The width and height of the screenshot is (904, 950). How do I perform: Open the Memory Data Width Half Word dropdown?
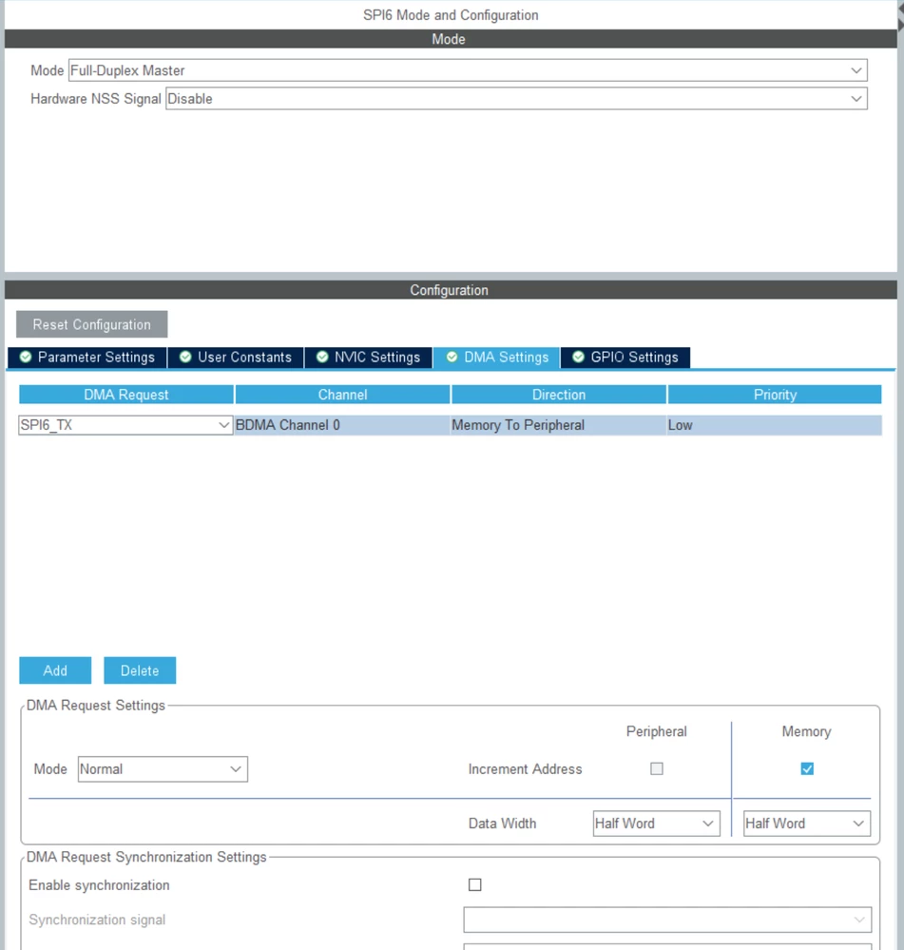[x=806, y=824]
